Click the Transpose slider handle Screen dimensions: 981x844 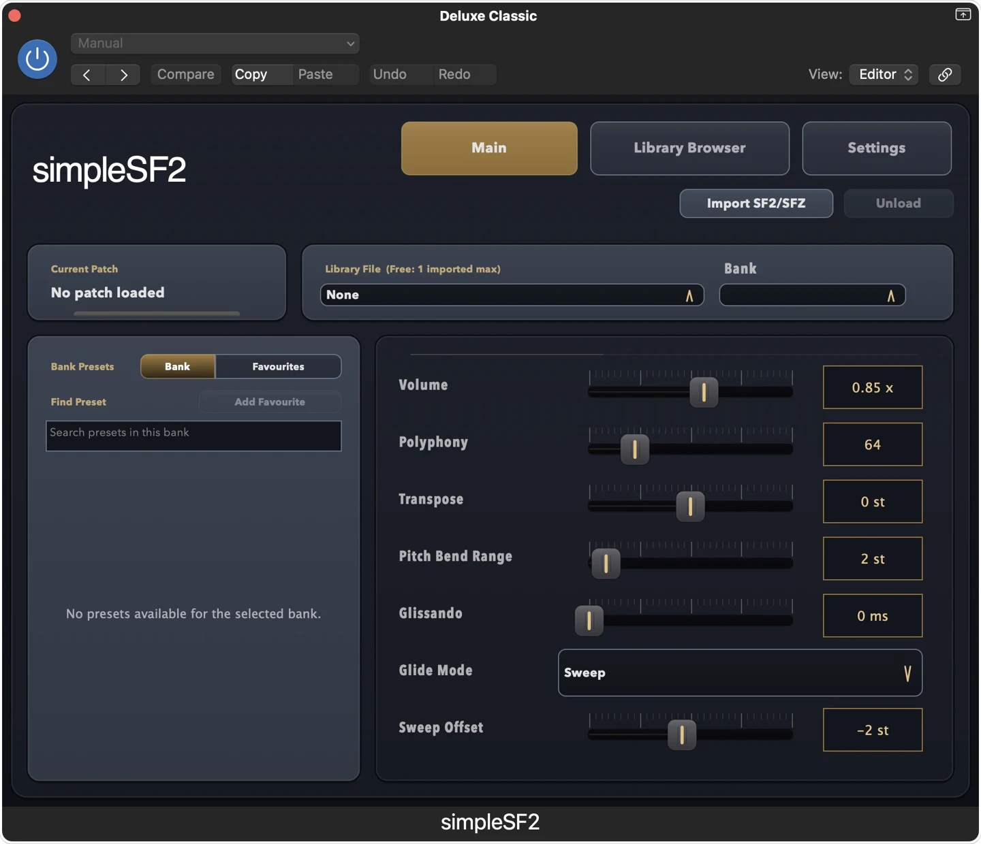point(690,506)
